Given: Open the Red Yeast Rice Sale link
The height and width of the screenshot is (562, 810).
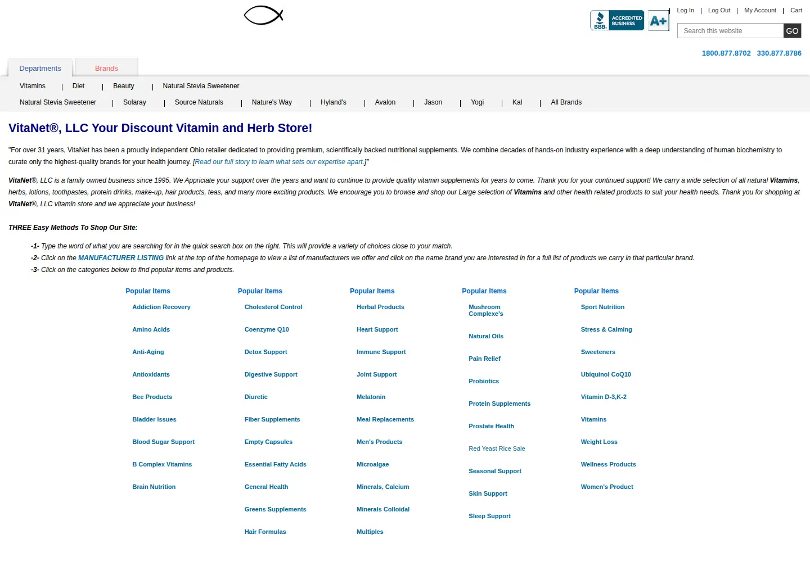Looking at the screenshot, I should pyautogui.click(x=497, y=449).
